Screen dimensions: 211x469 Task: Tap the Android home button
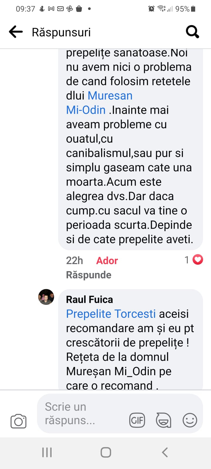106,452
